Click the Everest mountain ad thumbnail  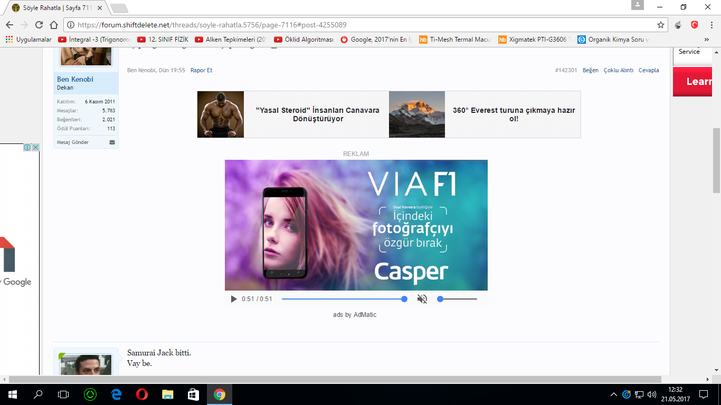pyautogui.click(x=417, y=114)
